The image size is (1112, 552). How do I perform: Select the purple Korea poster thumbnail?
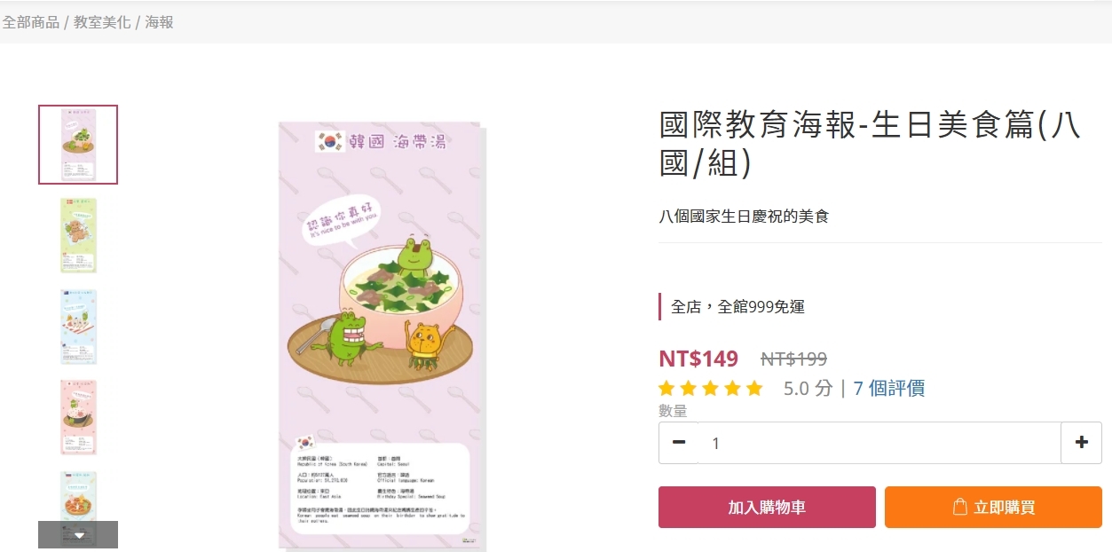pyautogui.click(x=78, y=145)
